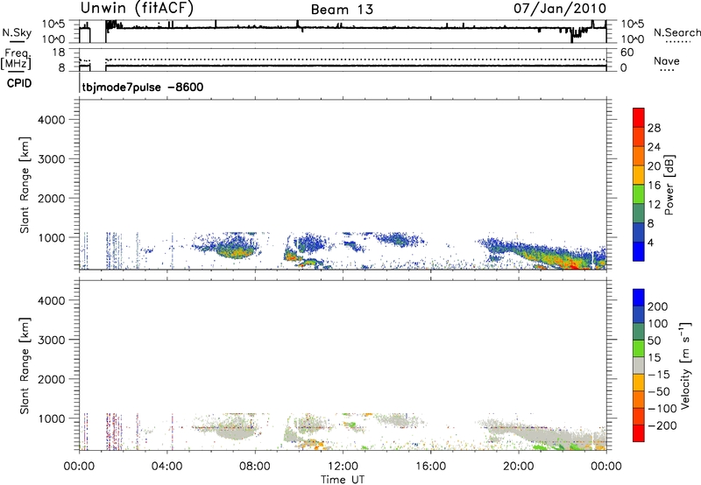Click the 'Freq. [MHz]' axis label
Image resolution: width=701 pixels, height=485 pixels.
(x=17, y=59)
